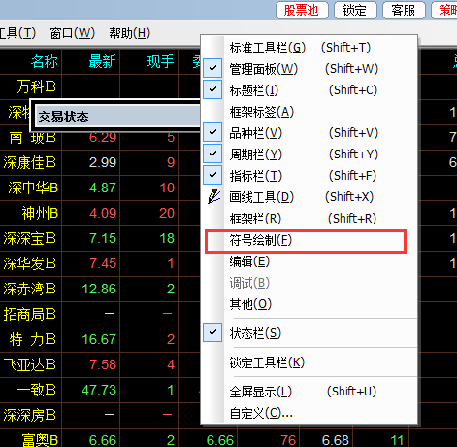The image size is (457, 447).
Task: Uncheck the 品种栏(V) checkmark
Action: (x=212, y=132)
